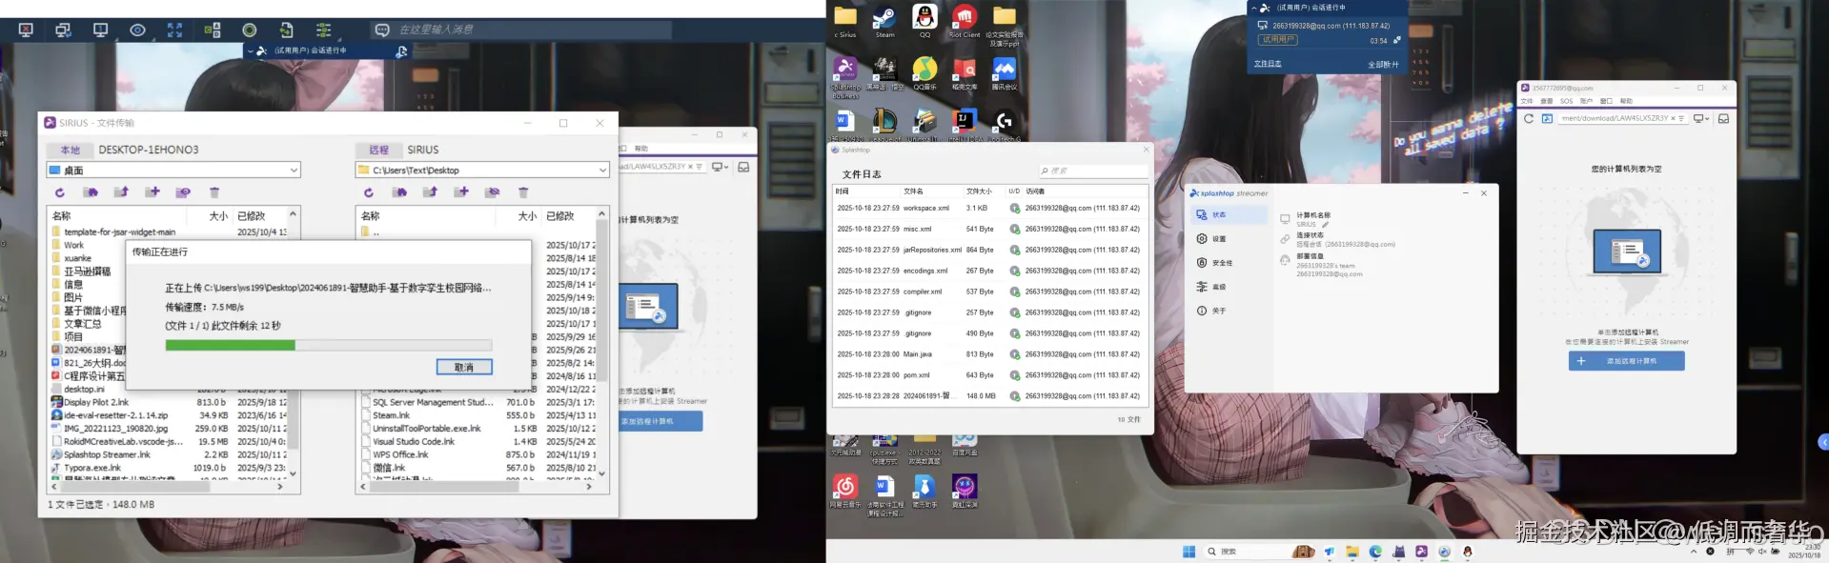Select 设置 in Splashtop Streamer sidebar
1829x563 pixels.
pyautogui.click(x=1229, y=239)
